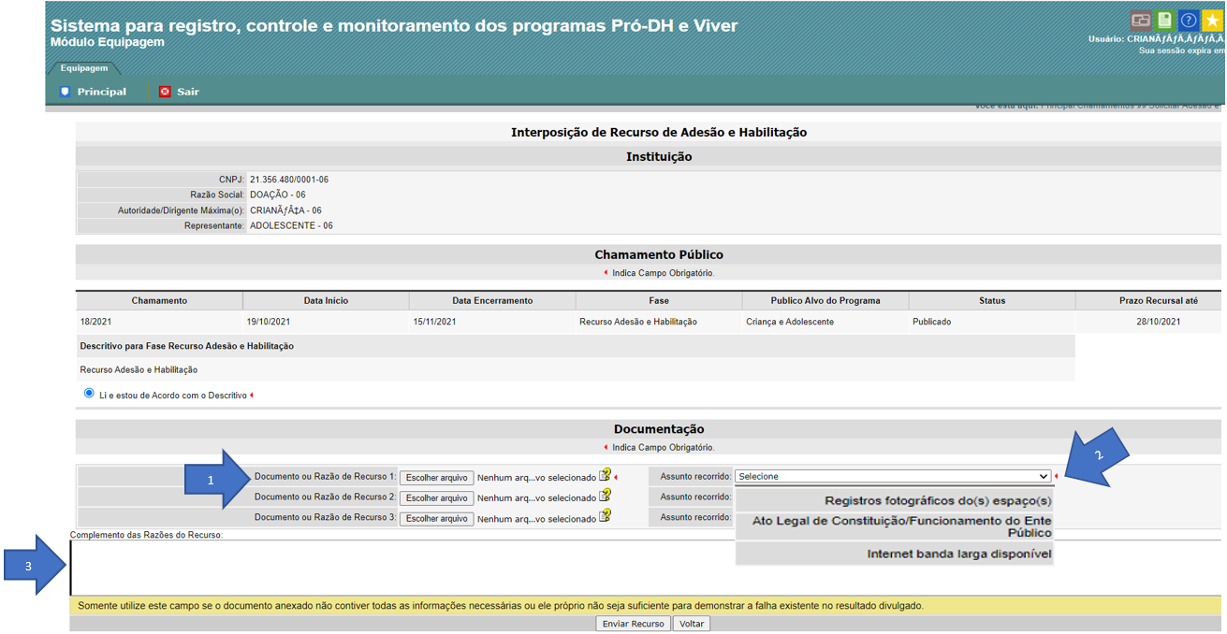
Task: Submit with the Enviar Recurso button
Action: click(634, 624)
